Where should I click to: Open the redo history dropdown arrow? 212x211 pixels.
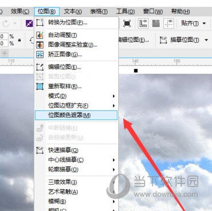click(15, 23)
